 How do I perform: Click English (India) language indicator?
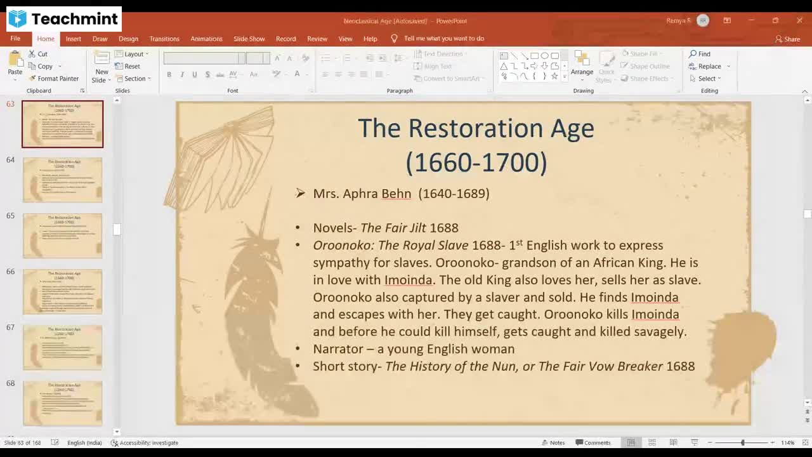84,442
